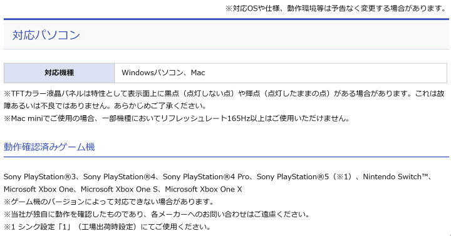Click the Mac mini refresh rate note
Viewport: 451px width, 236px height.
click(x=177, y=118)
